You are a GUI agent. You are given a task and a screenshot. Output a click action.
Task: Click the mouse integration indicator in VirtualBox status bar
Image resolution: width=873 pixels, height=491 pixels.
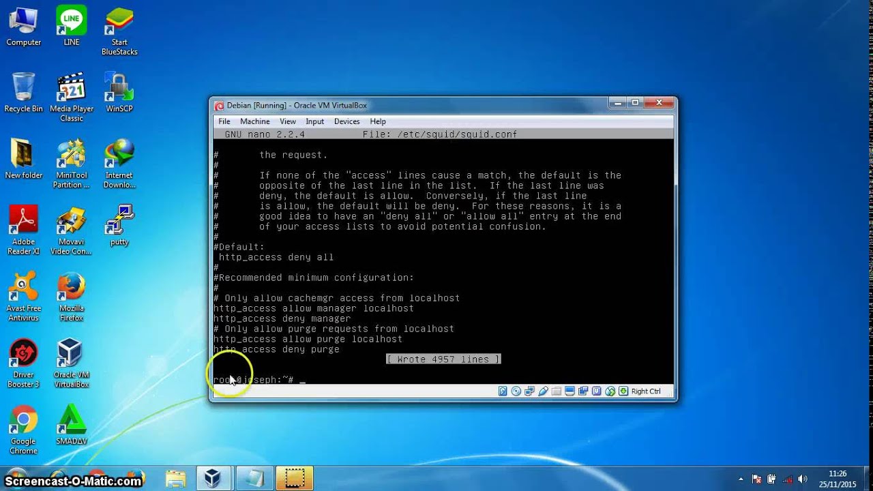610,391
